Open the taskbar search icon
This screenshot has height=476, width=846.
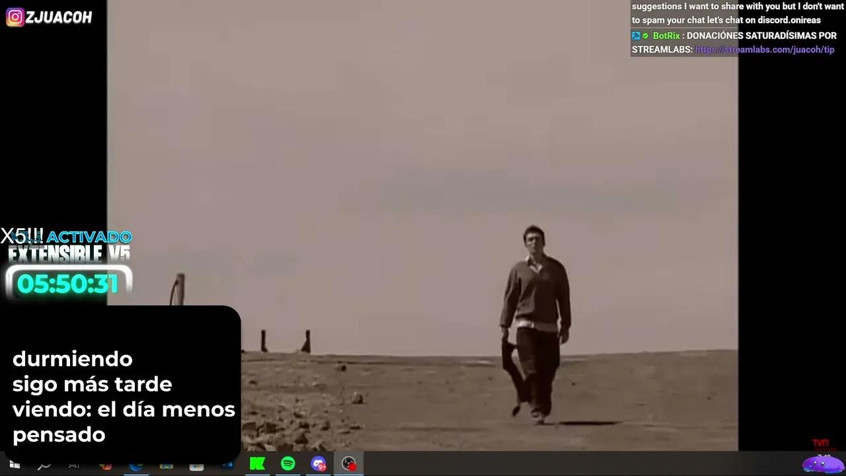[x=44, y=465]
